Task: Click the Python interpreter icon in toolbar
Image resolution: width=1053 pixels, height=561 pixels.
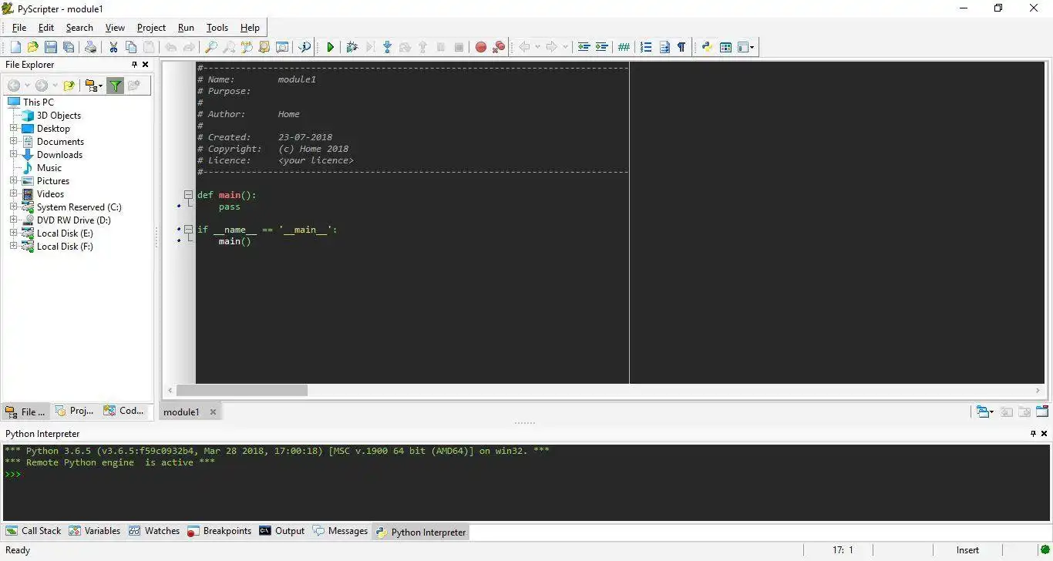Action: click(707, 47)
